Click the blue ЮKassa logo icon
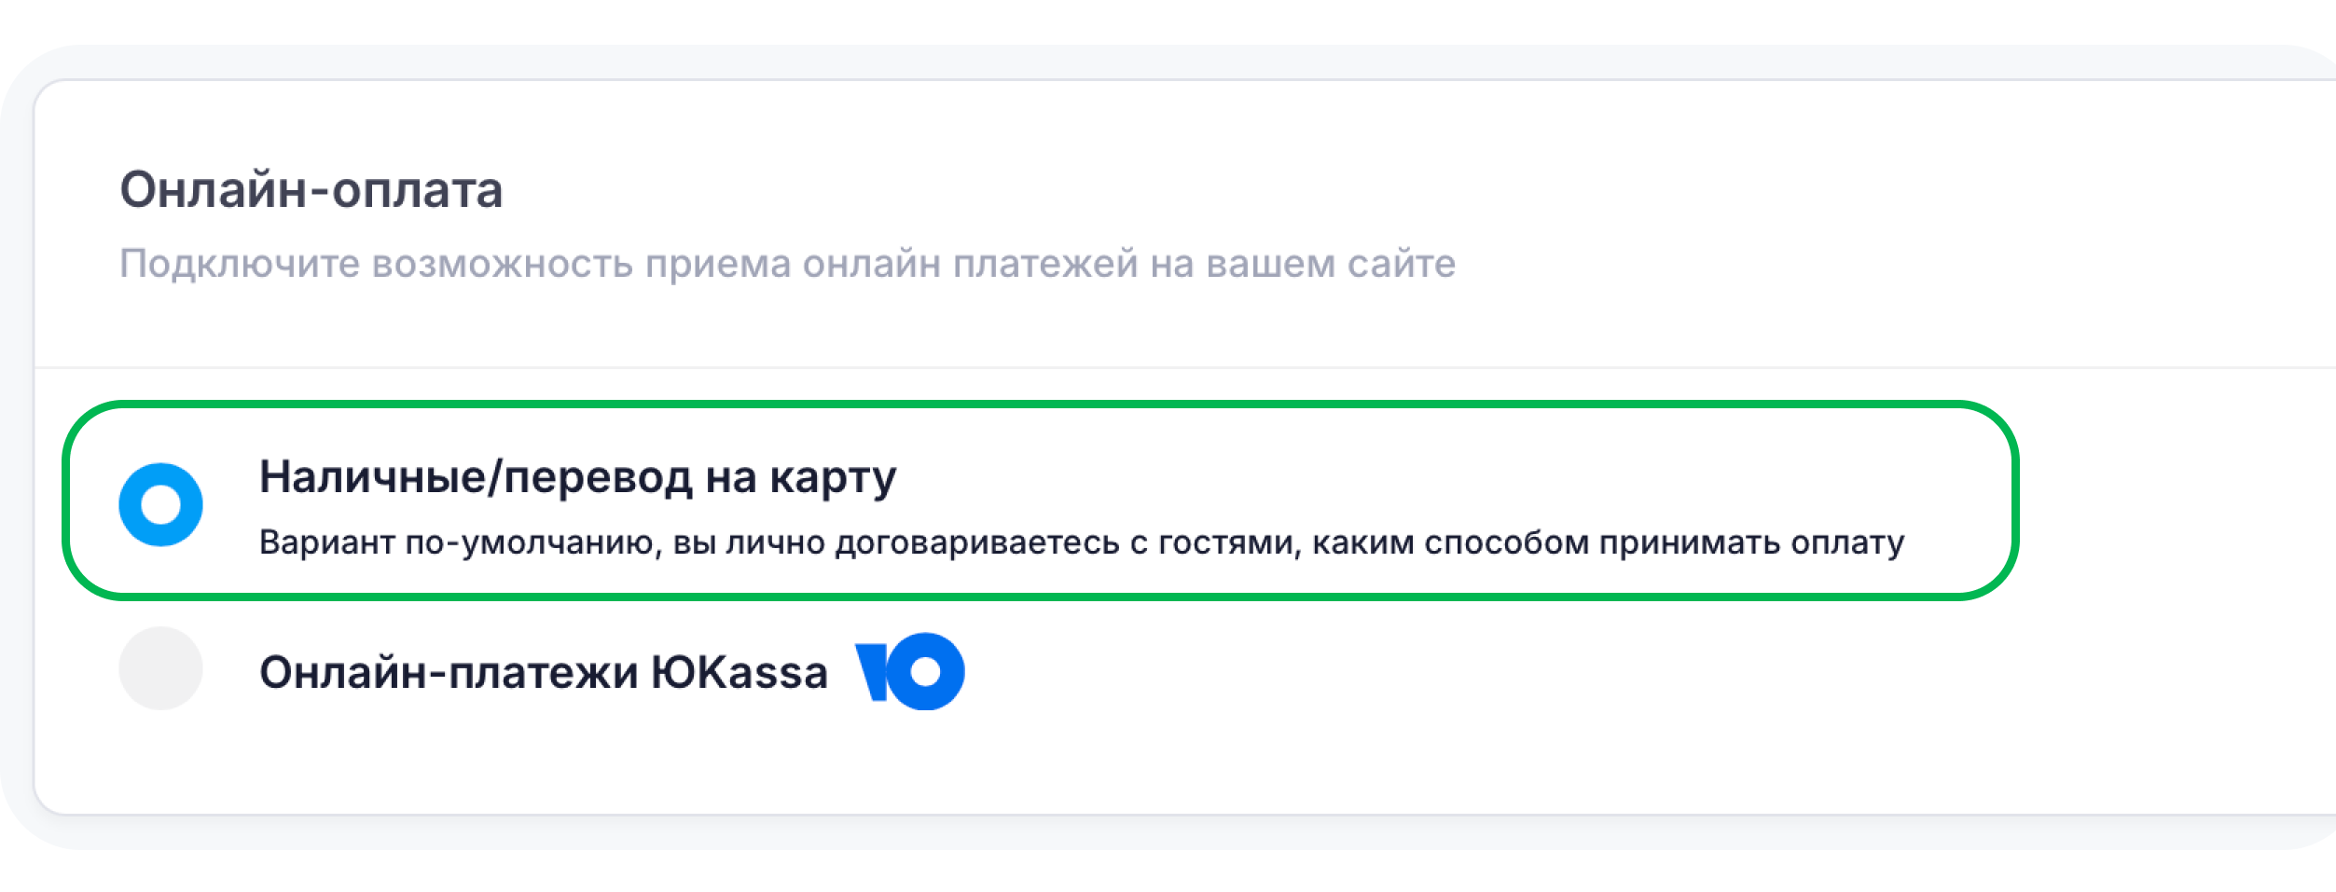Image resolution: width=2336 pixels, height=892 pixels. pos(910,671)
